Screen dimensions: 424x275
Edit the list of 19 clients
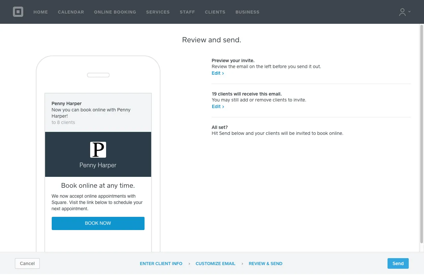click(x=218, y=107)
